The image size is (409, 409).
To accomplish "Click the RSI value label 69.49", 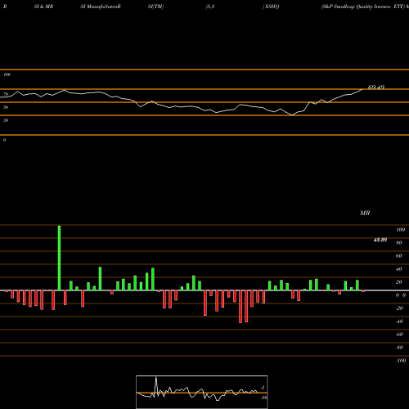I will coord(376,88).
